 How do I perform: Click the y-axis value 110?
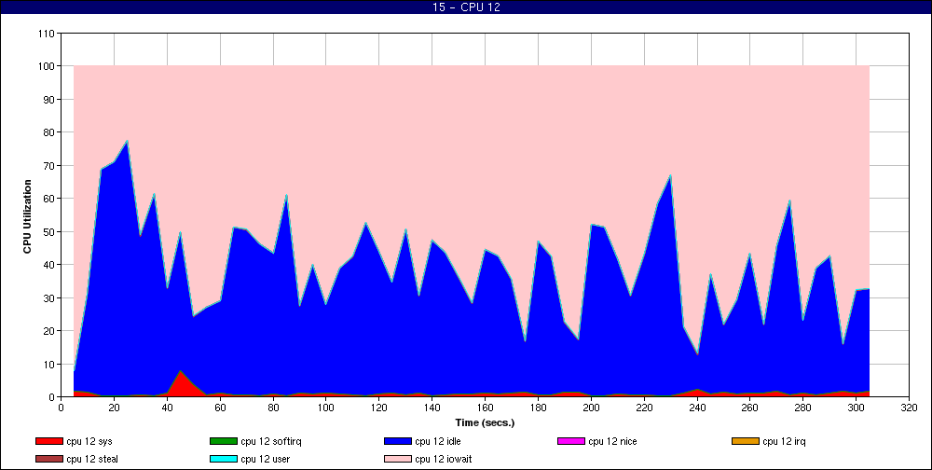coord(48,34)
